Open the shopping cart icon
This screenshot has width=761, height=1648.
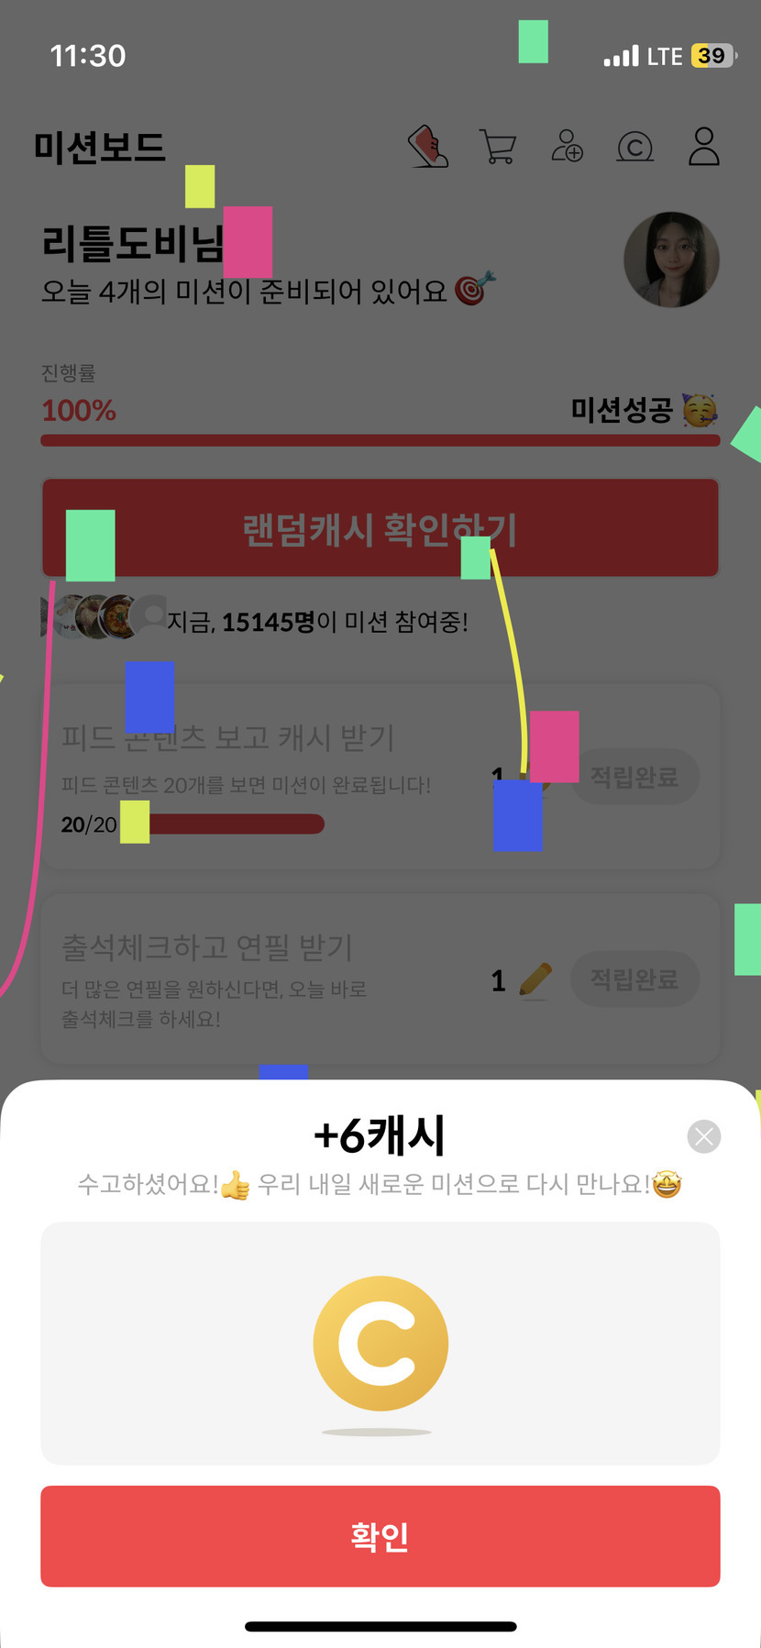(x=498, y=147)
